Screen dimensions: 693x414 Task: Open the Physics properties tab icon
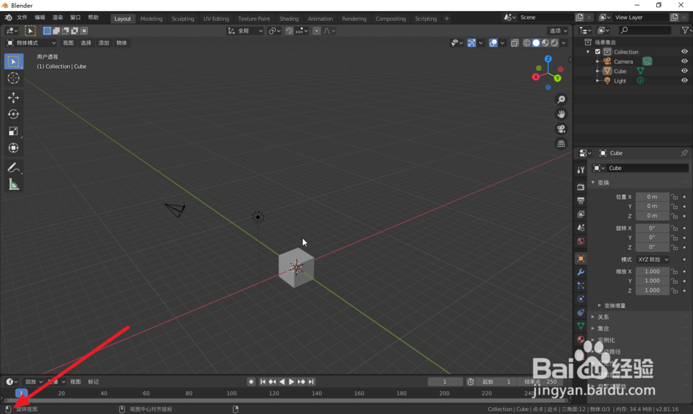click(x=581, y=299)
